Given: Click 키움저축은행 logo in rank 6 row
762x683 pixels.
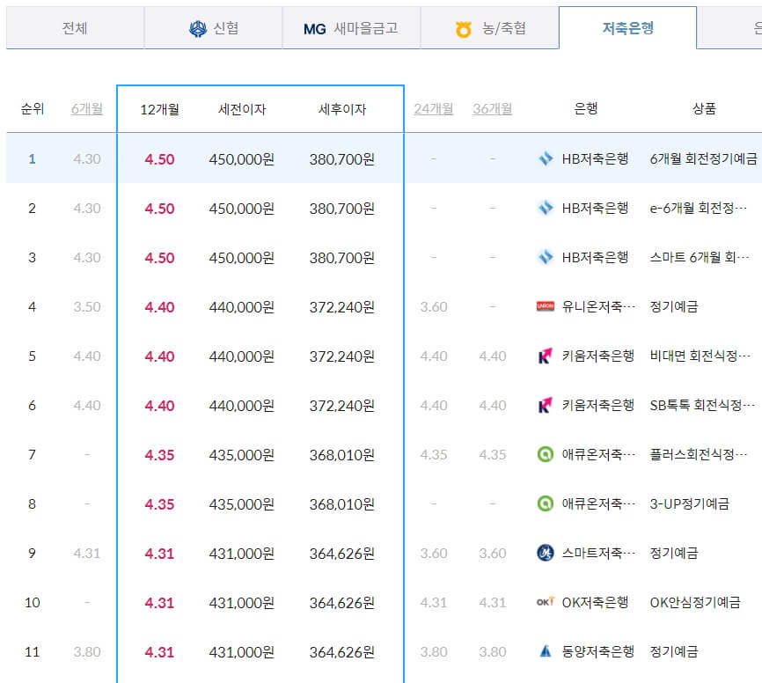Looking at the screenshot, I should (x=546, y=405).
